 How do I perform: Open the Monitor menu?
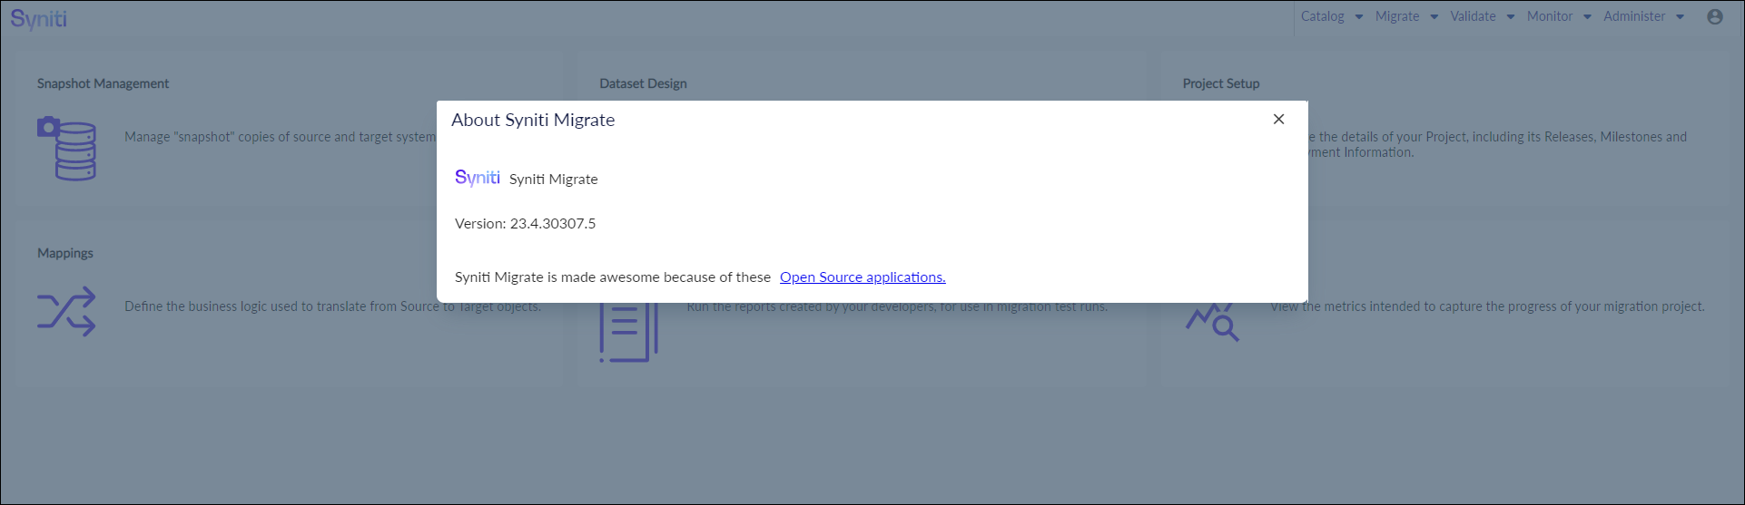(1550, 16)
